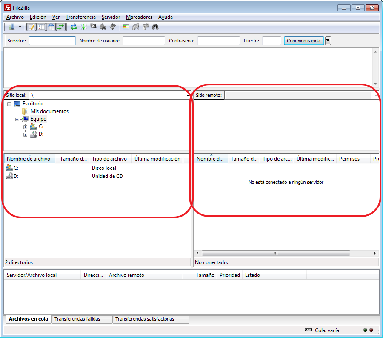Click the binoculars file search icon
The width and height of the screenshot is (383, 338).
pyautogui.click(x=155, y=27)
